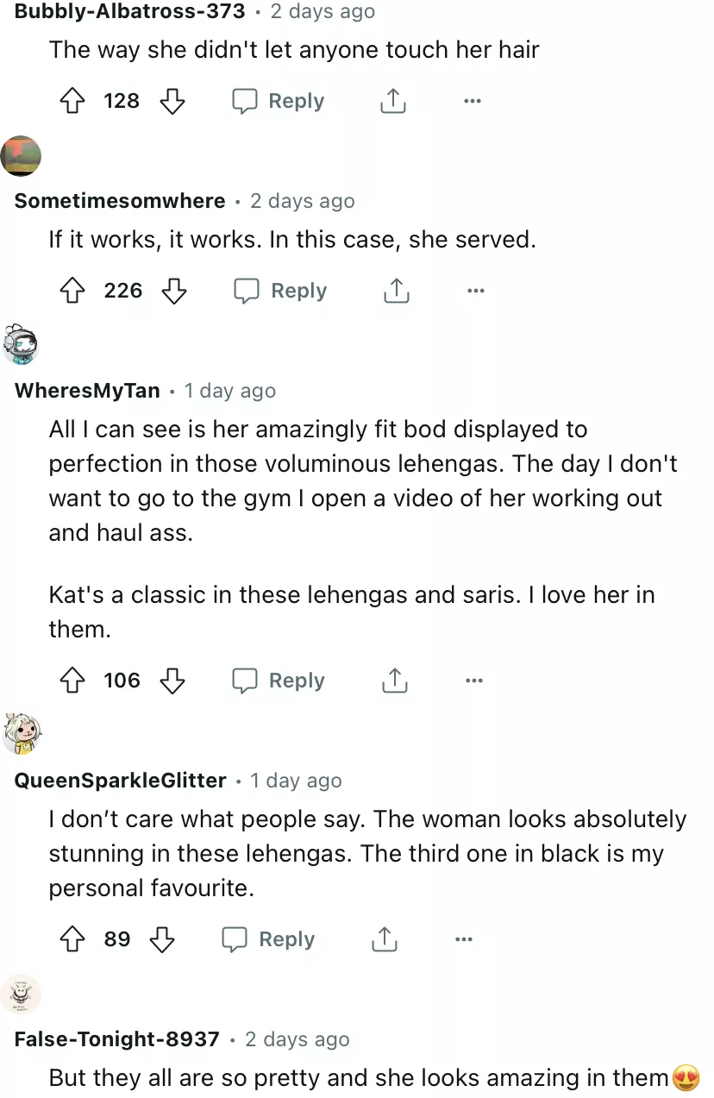Viewport: 714px width, 1098px height.
Task: Open WheresMyTan's user profile link
Action: (x=87, y=391)
